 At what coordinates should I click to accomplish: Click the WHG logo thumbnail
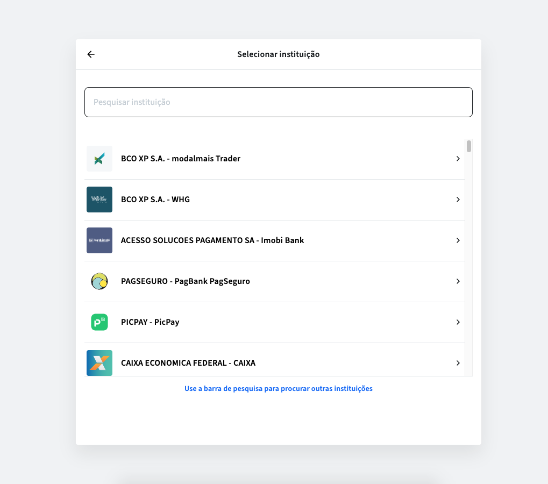pos(99,200)
